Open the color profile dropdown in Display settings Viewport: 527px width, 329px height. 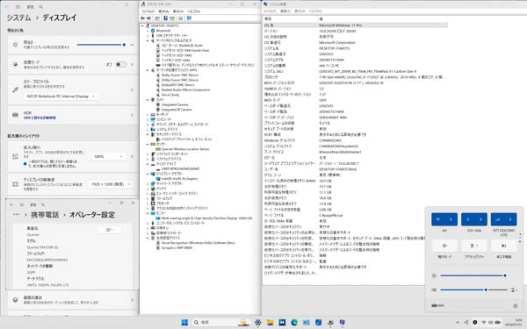[x=61, y=97]
